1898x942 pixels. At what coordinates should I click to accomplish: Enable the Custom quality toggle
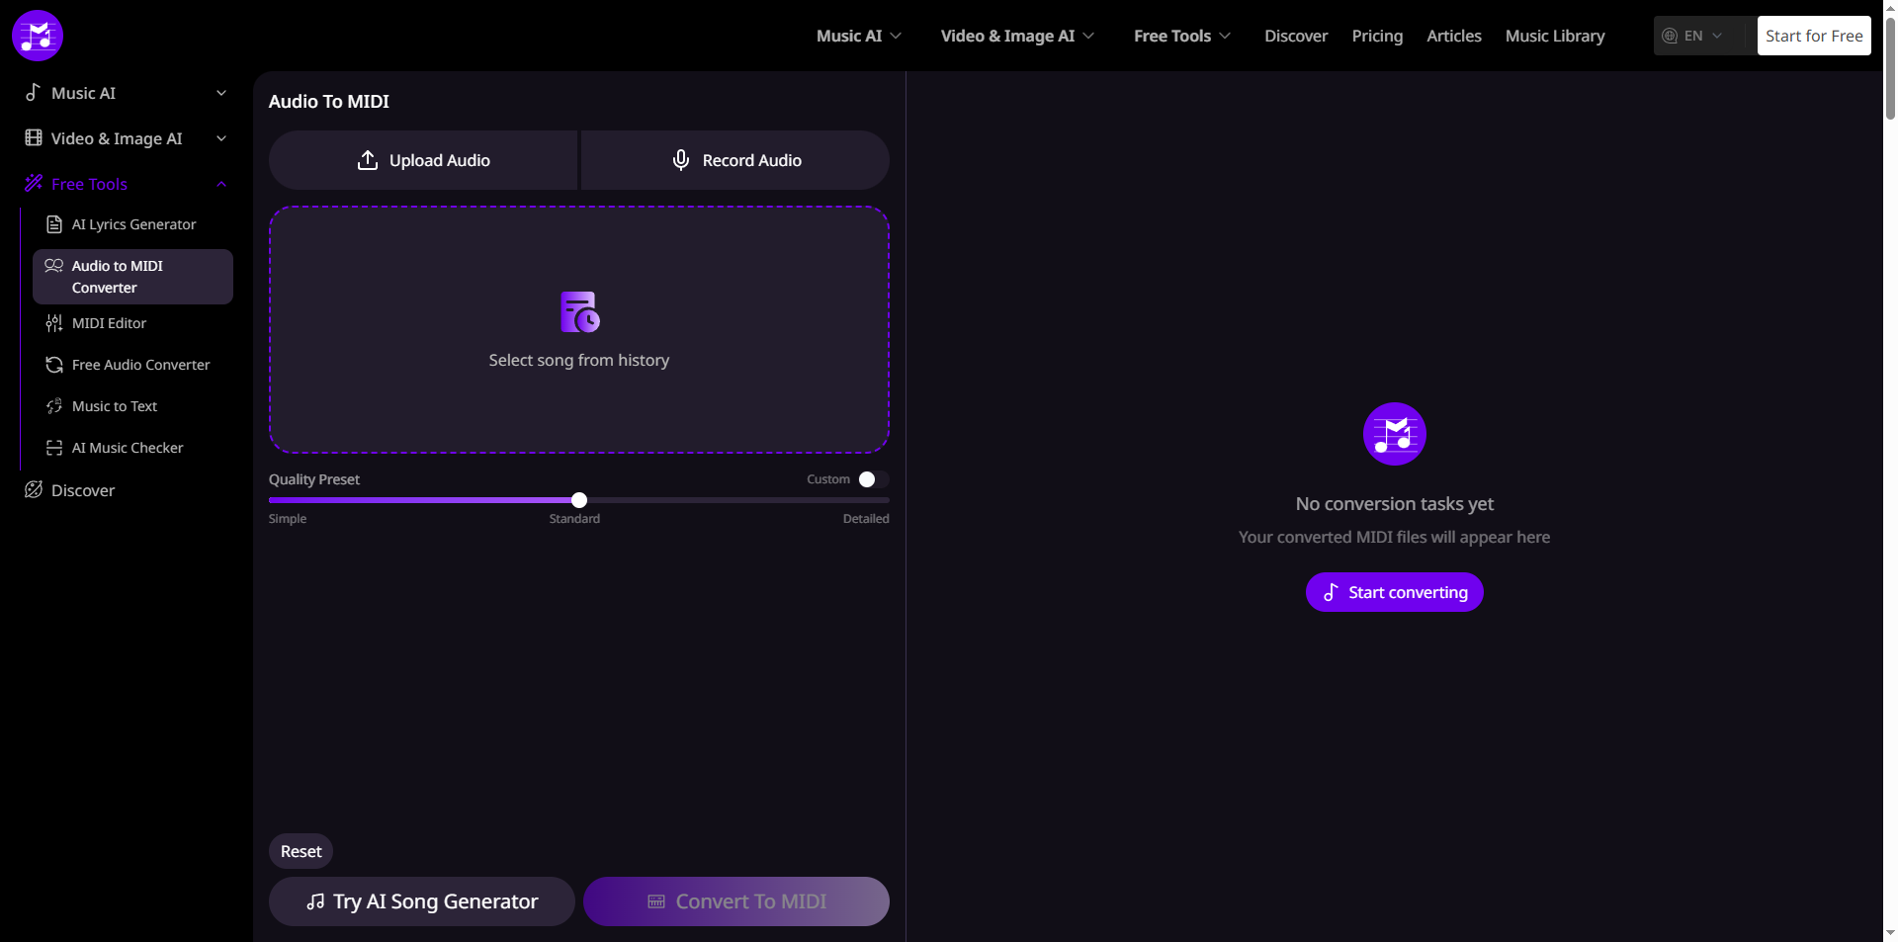(x=873, y=479)
